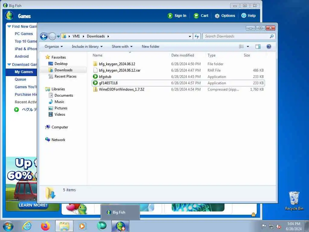Image resolution: width=309 pixels, height=232 pixels.
Task: Sort files by Name column
Action: [x=97, y=55]
